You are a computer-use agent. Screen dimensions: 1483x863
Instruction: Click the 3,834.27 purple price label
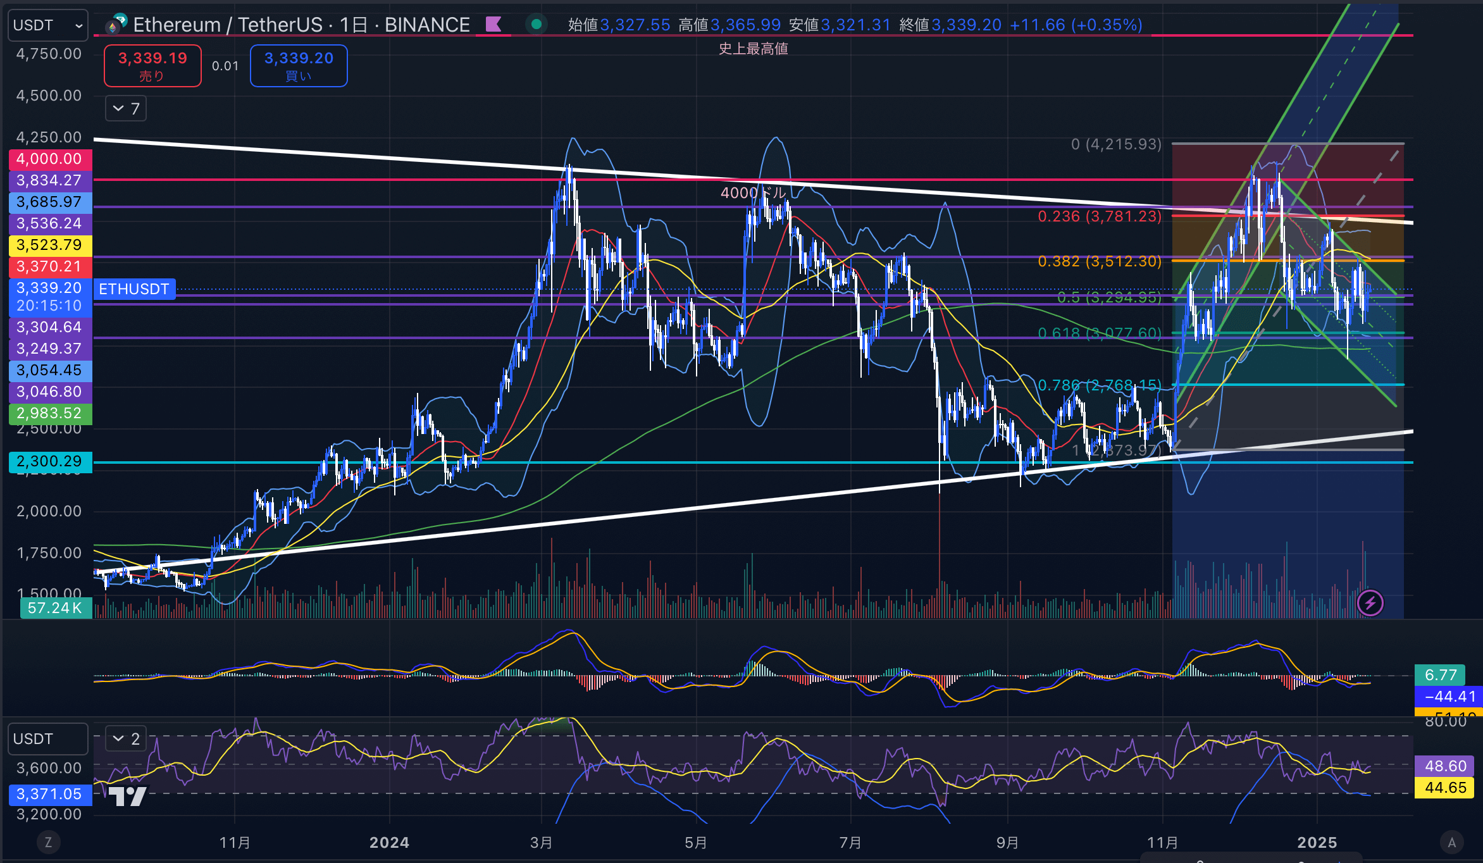51,180
